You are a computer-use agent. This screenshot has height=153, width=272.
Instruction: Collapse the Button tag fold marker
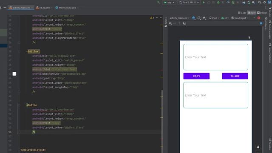[x=19, y=105]
